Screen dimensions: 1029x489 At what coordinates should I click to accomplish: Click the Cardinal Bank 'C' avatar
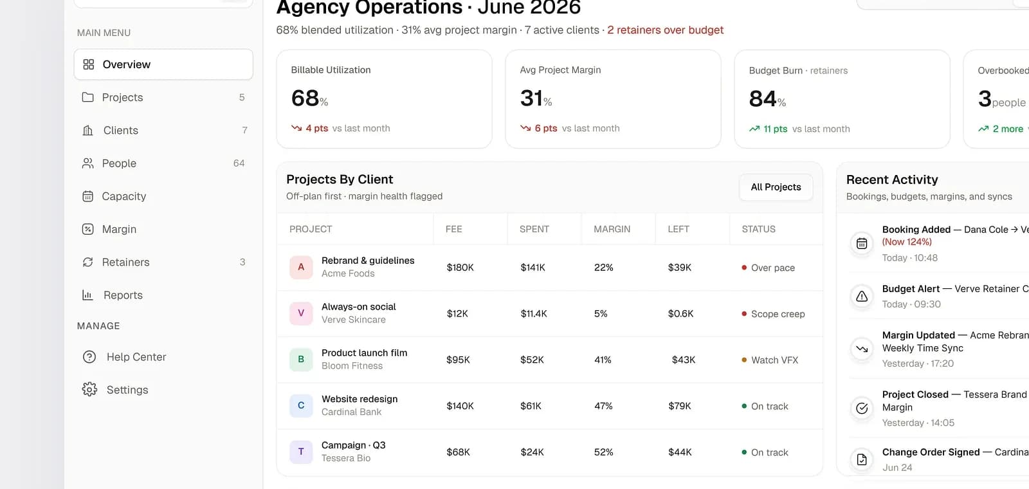(x=301, y=406)
